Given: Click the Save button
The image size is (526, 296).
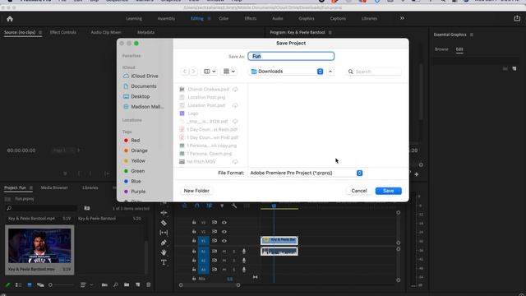Looking at the screenshot, I should [389, 191].
